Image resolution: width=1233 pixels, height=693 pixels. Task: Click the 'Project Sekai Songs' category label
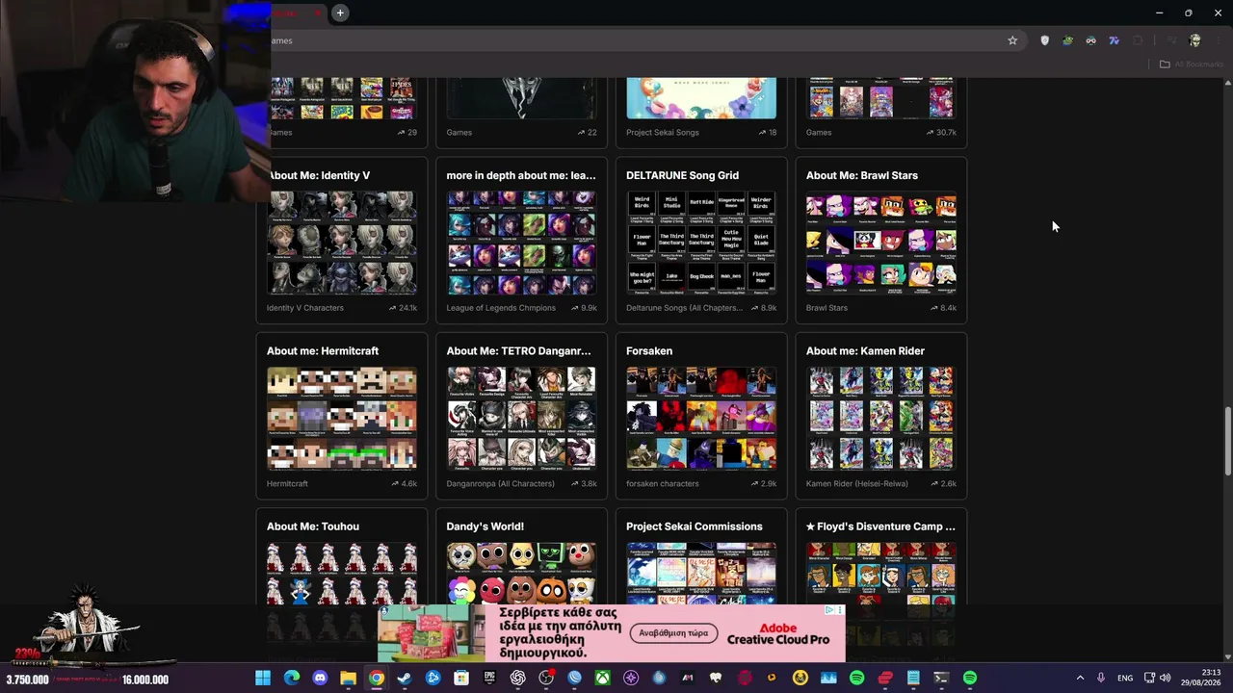coord(663,132)
